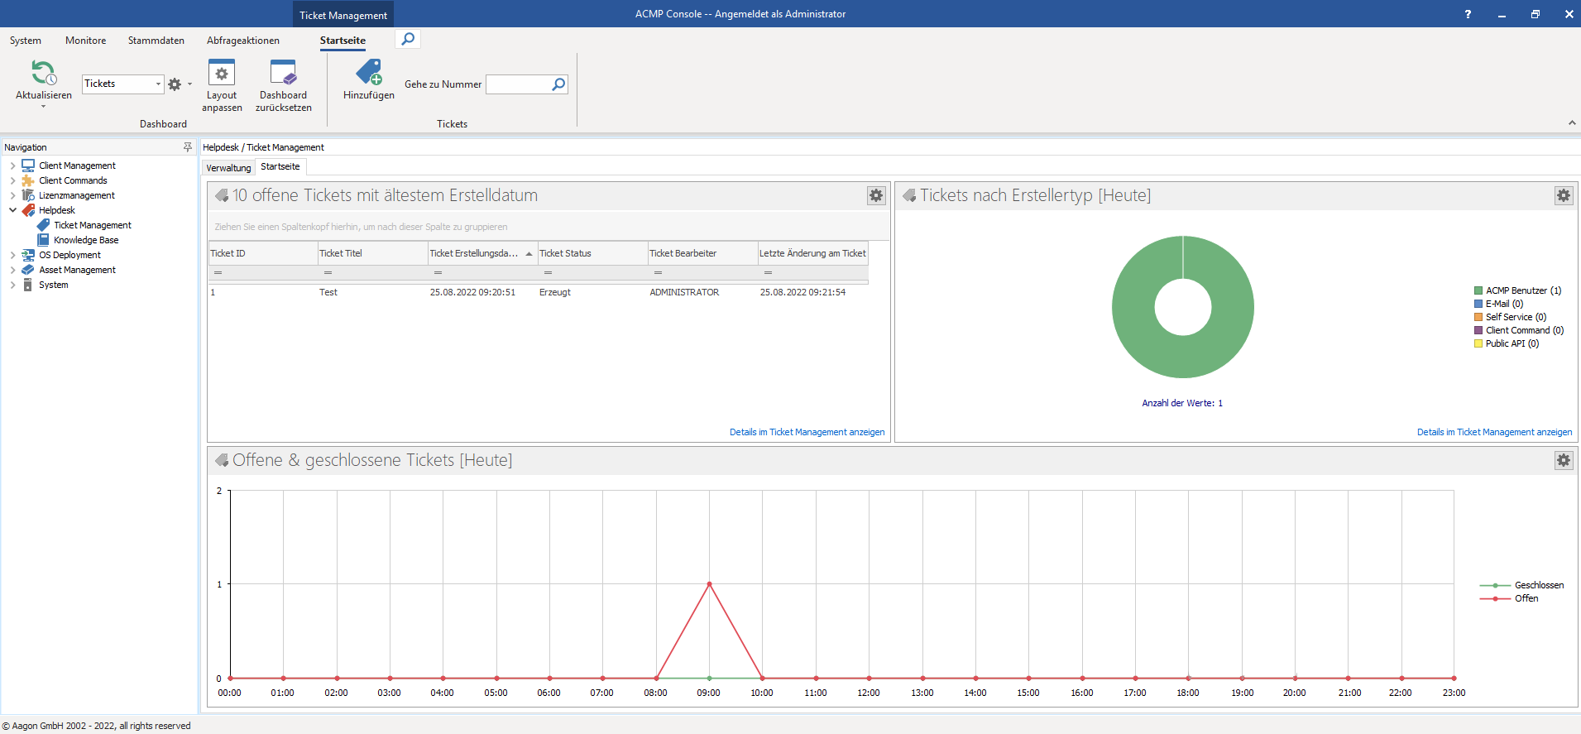Click the E-Mail blue legend swatch
The width and height of the screenshot is (1581, 734).
pyautogui.click(x=1478, y=304)
